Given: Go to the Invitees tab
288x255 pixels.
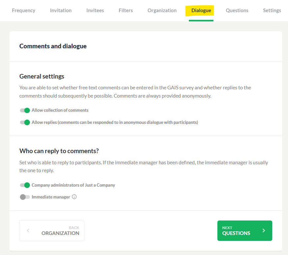Looking at the screenshot, I should [95, 11].
